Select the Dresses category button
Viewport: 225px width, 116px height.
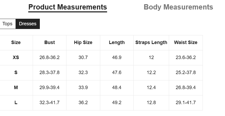pyautogui.click(x=28, y=24)
